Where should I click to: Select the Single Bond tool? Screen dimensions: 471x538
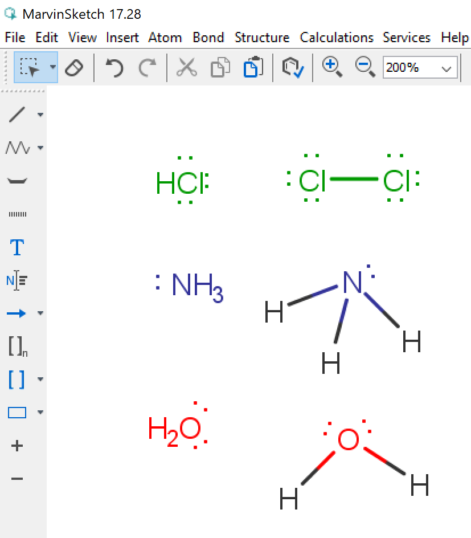click(x=17, y=115)
